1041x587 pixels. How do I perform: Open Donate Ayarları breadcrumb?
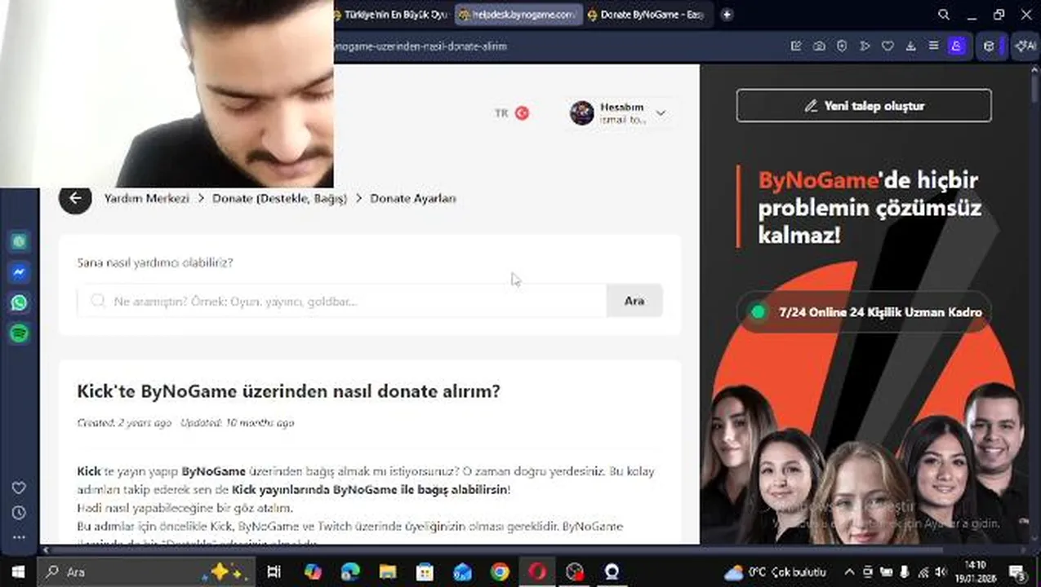[413, 198]
